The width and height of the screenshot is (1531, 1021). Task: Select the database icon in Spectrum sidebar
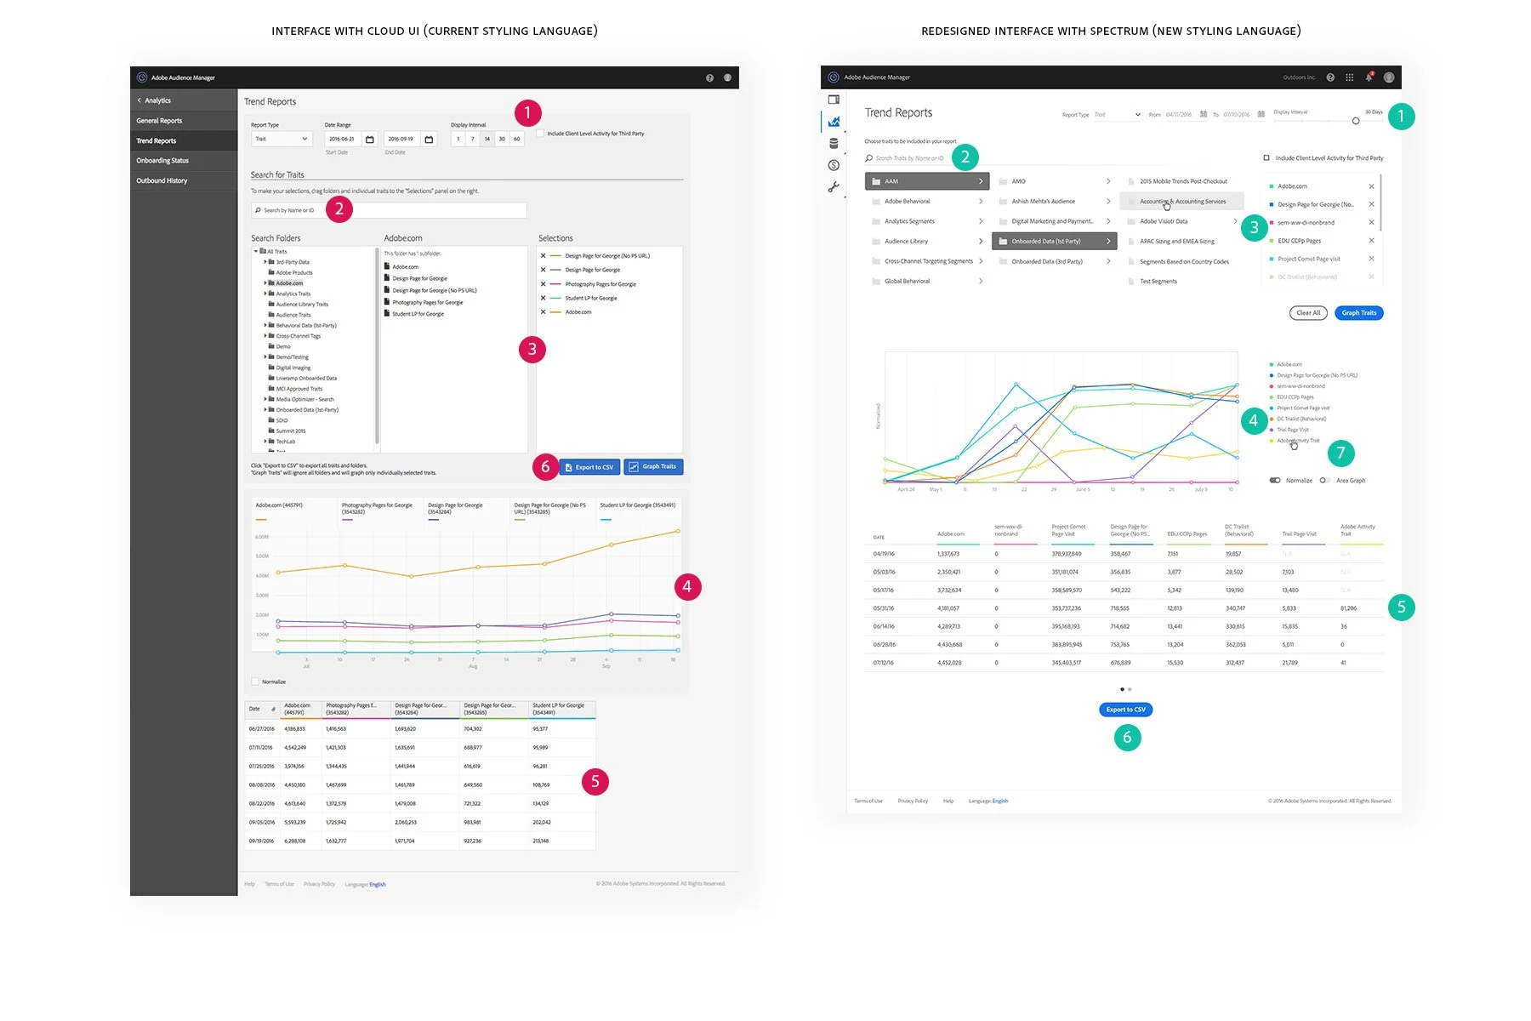[834, 143]
